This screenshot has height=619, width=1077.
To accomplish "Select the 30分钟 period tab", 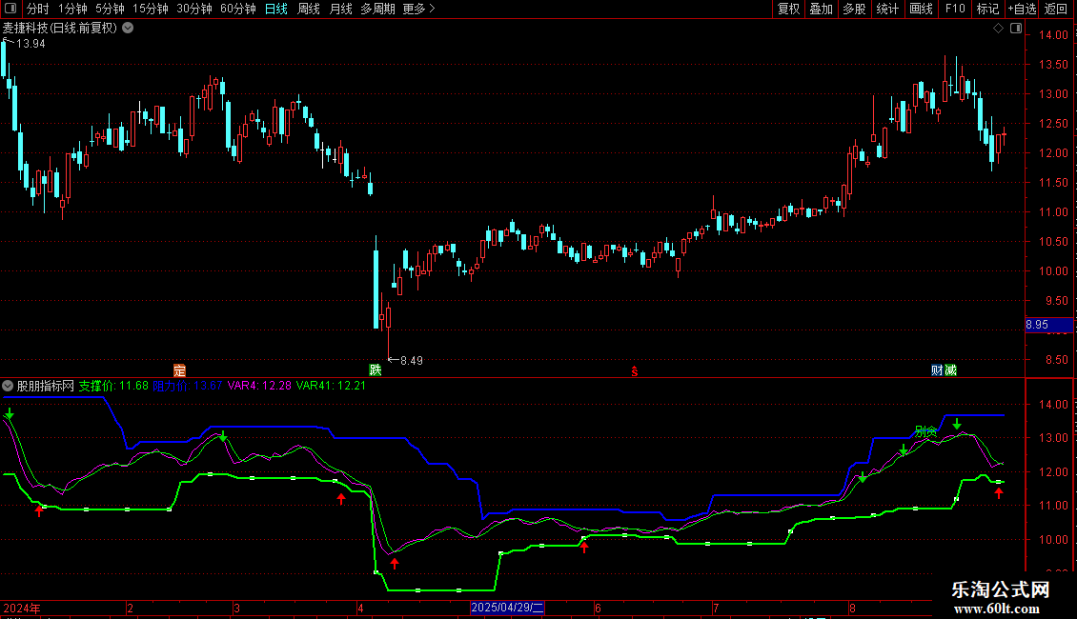I will [194, 9].
